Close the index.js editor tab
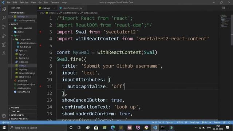Image resolution: width=233 pixels, height=131 pixels. 55,8
